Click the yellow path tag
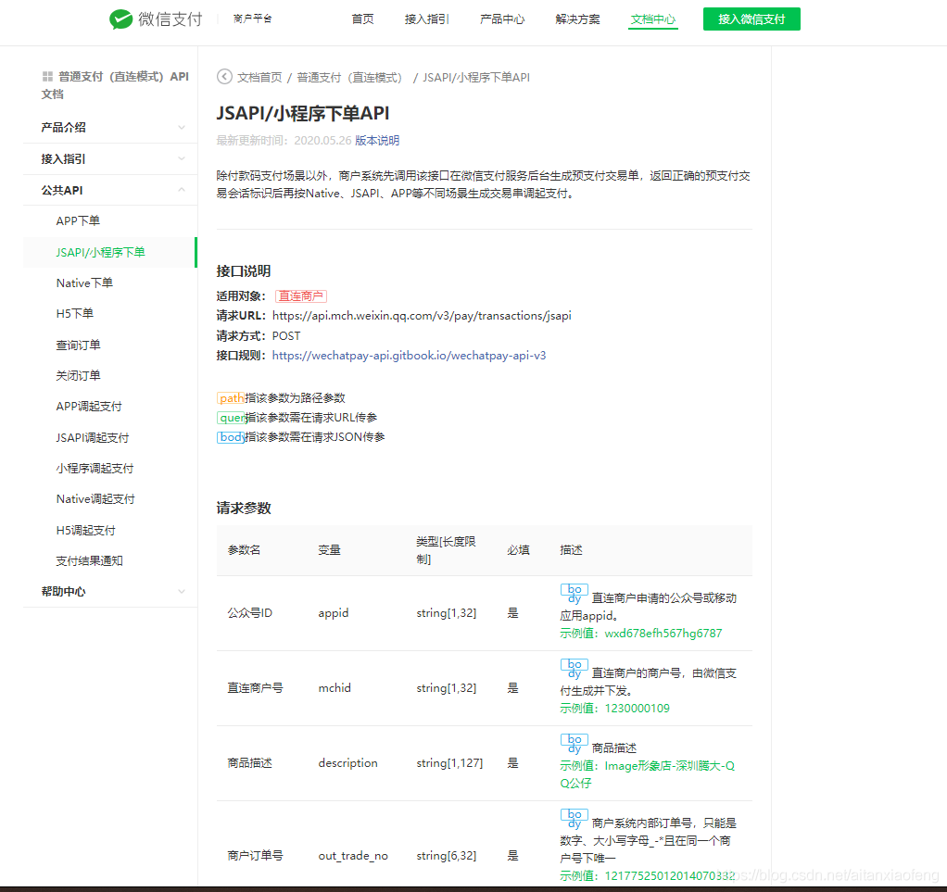This screenshot has width=947, height=892. (231, 398)
